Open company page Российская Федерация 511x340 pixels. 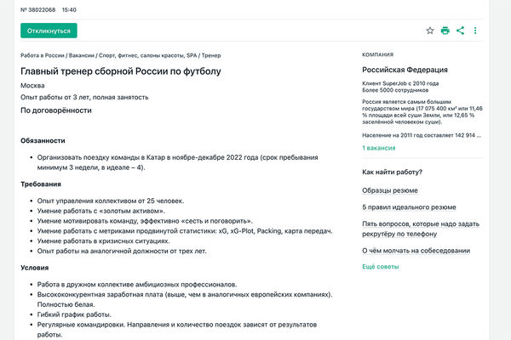(x=405, y=70)
